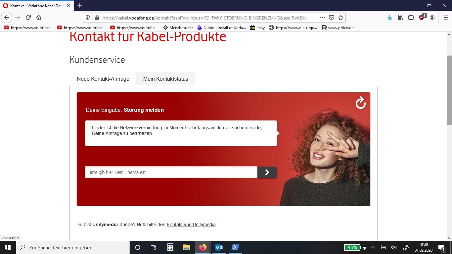Open the Firefox downloads arrow

pos(390,18)
